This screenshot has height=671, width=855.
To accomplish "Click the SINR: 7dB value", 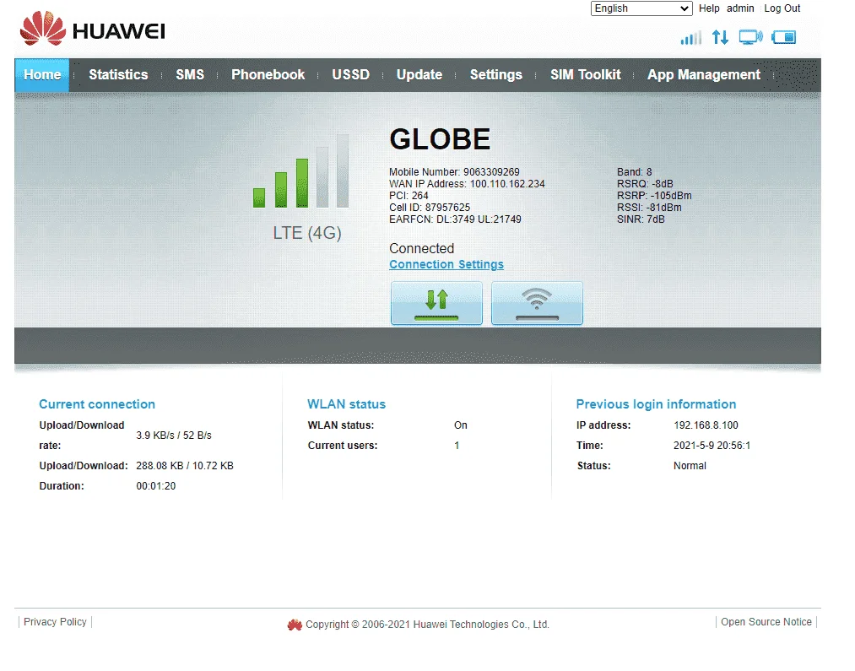I will [x=641, y=219].
